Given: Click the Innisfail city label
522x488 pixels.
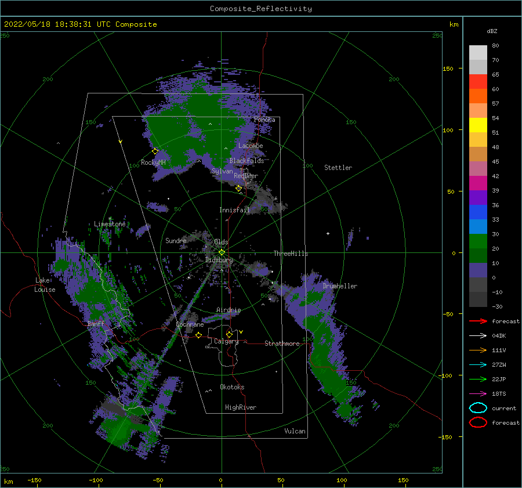Looking at the screenshot, I should click(234, 210).
